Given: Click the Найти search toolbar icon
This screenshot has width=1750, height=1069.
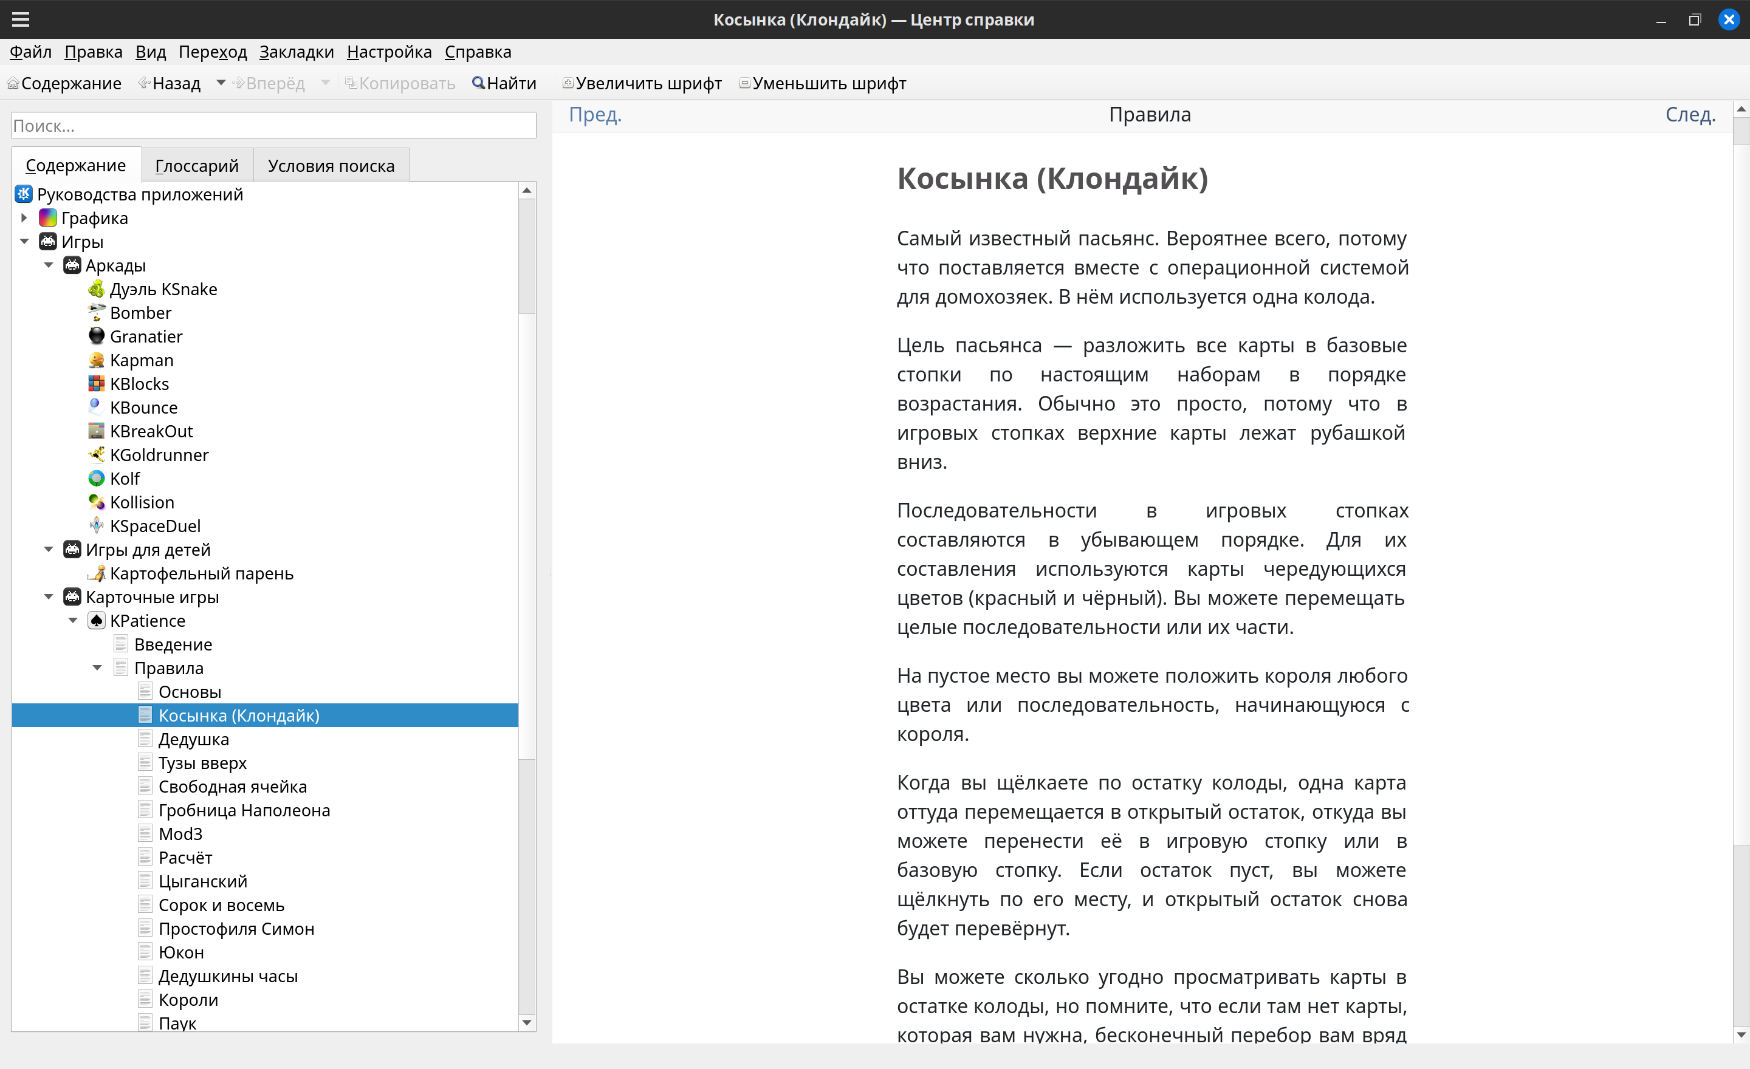Looking at the screenshot, I should pyautogui.click(x=479, y=83).
